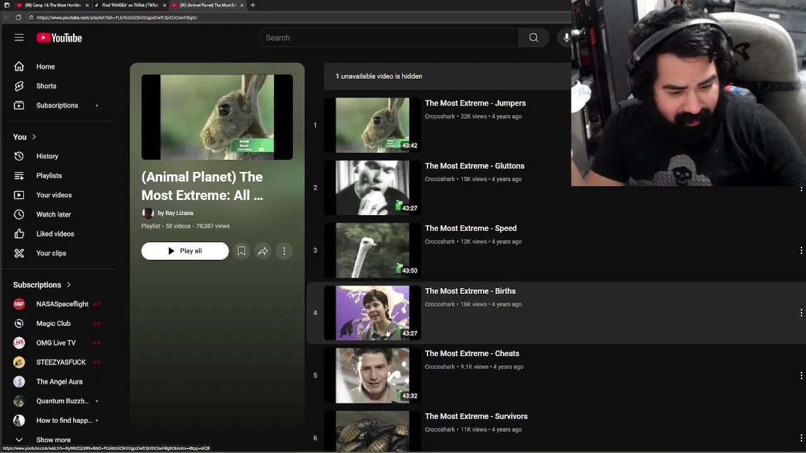The image size is (806, 453).
Task: Click the playlist cover rabbit thumbnail
Action: (217, 117)
